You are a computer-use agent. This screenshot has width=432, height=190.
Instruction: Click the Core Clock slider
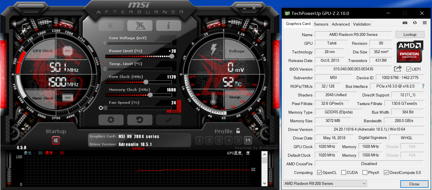tap(139, 82)
